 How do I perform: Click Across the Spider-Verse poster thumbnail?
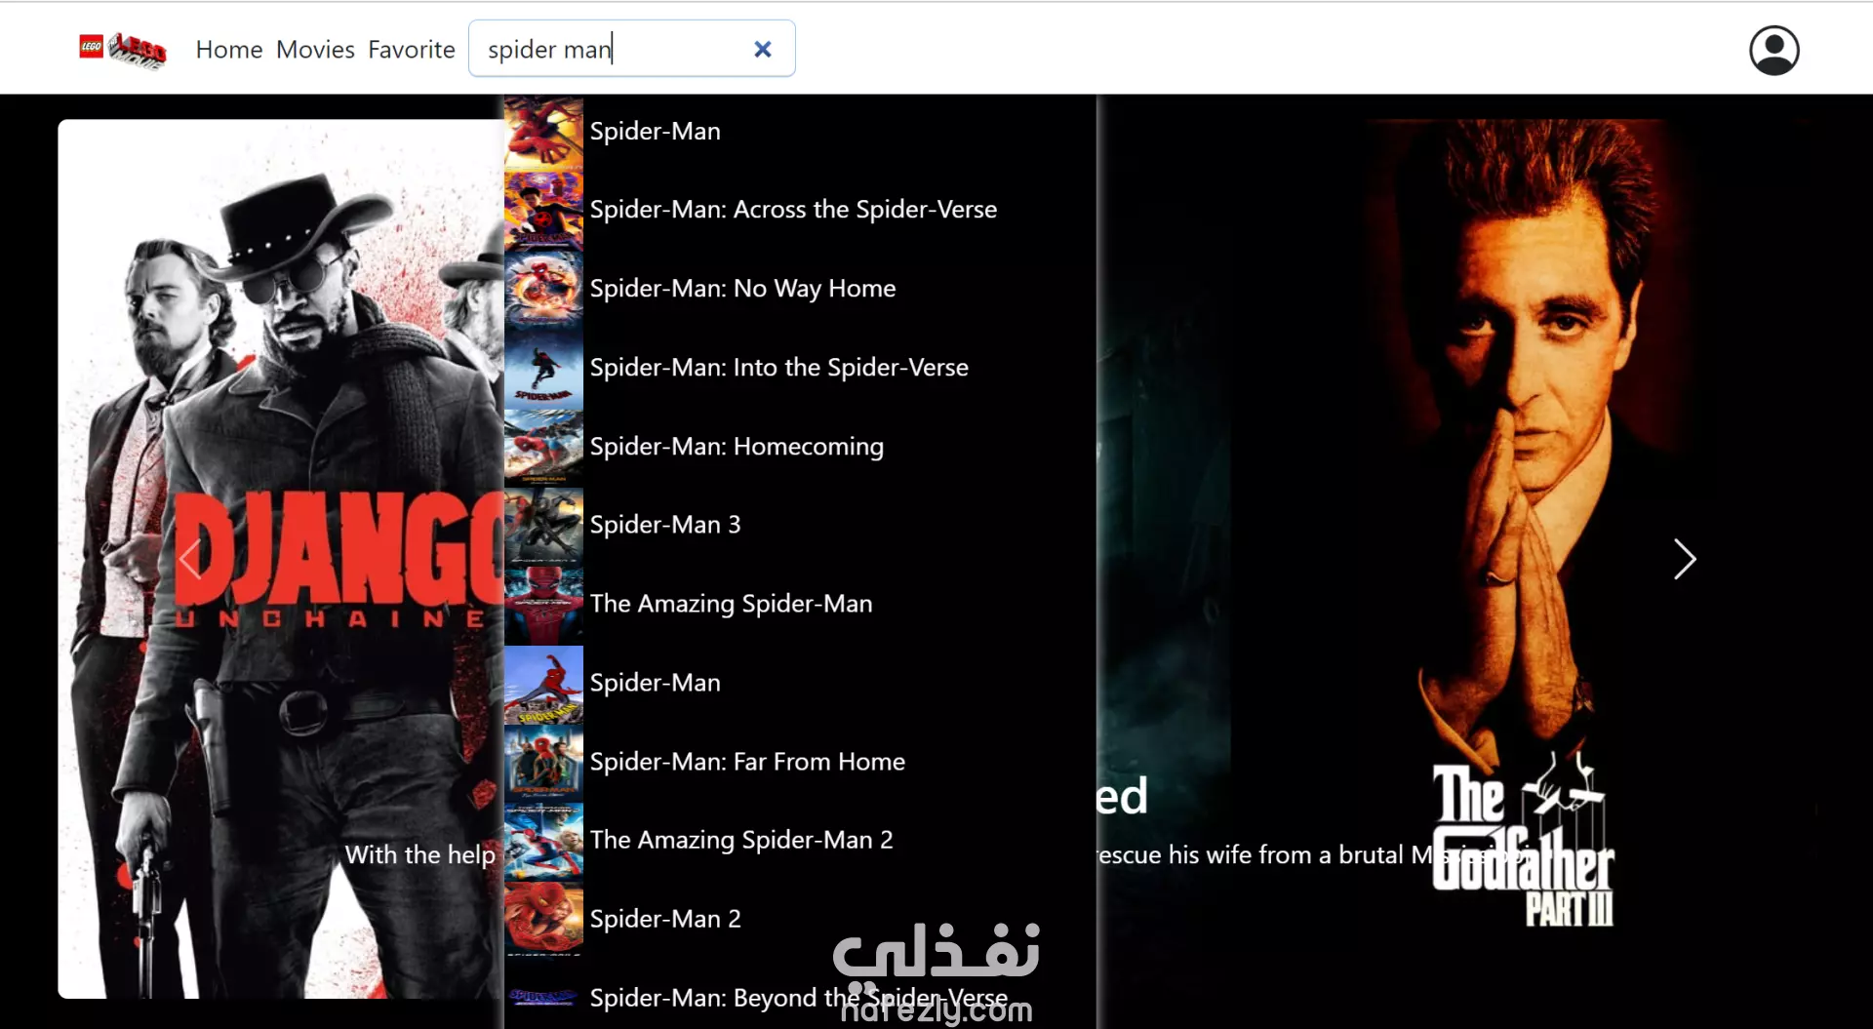point(543,211)
